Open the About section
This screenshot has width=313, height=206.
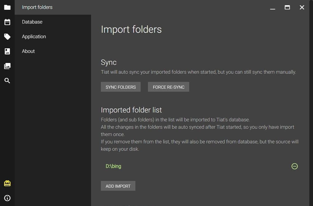tap(28, 51)
